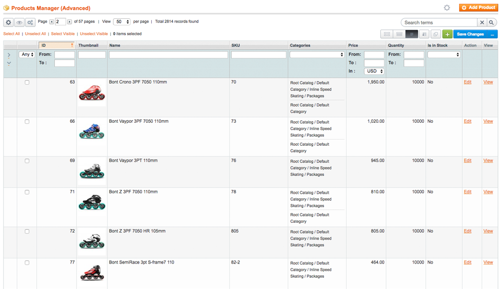The width and height of the screenshot is (501, 289).
Task: Open the grid settings gear icon beside the eye button
Action: click(8, 22)
